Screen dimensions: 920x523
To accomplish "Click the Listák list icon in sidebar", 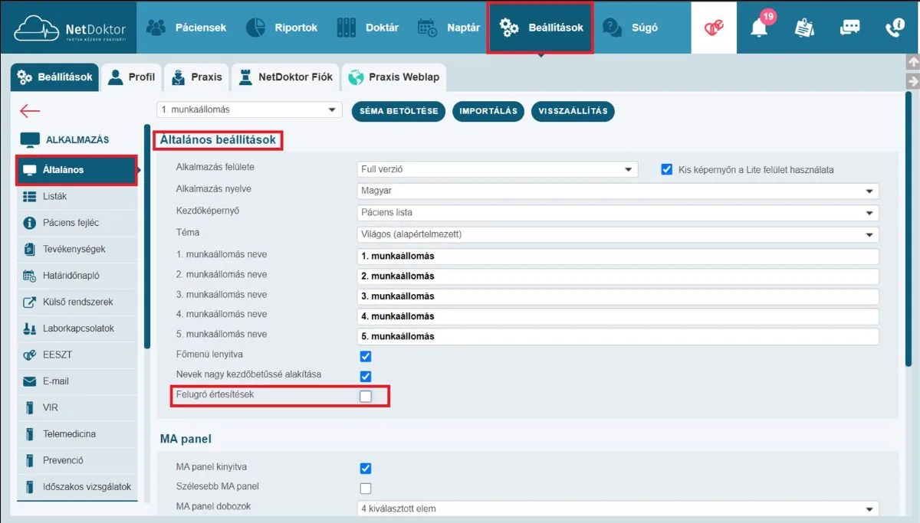I will pyautogui.click(x=30, y=197).
